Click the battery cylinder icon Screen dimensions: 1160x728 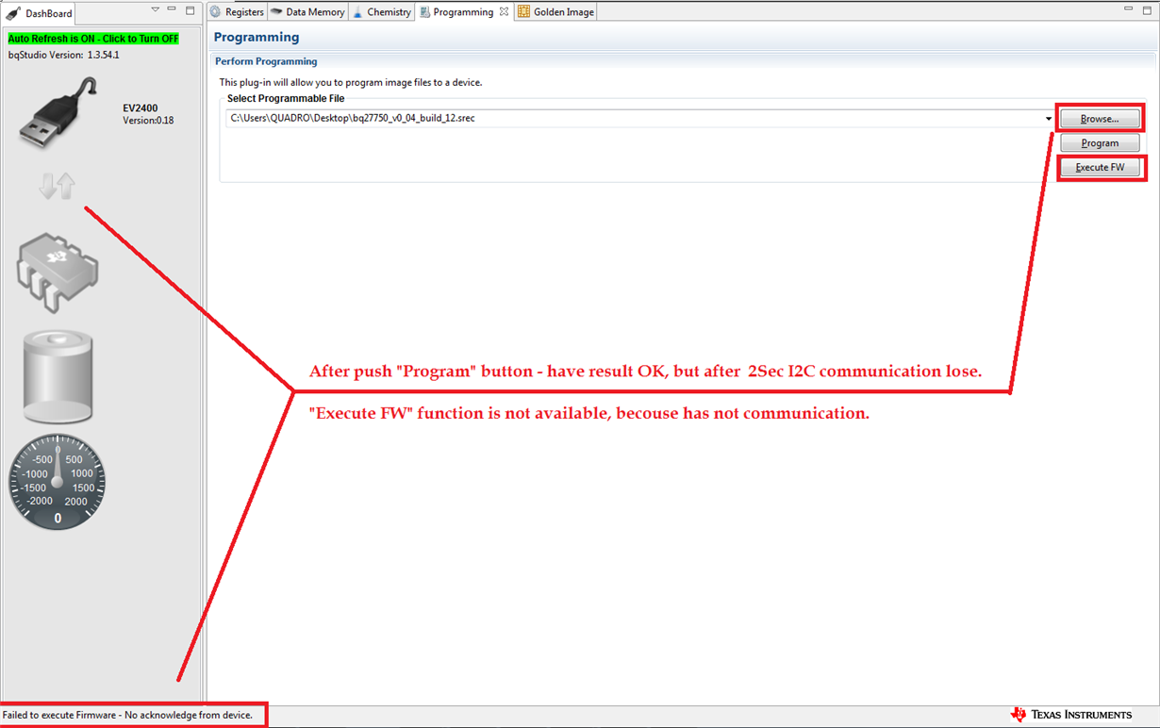[x=58, y=375]
